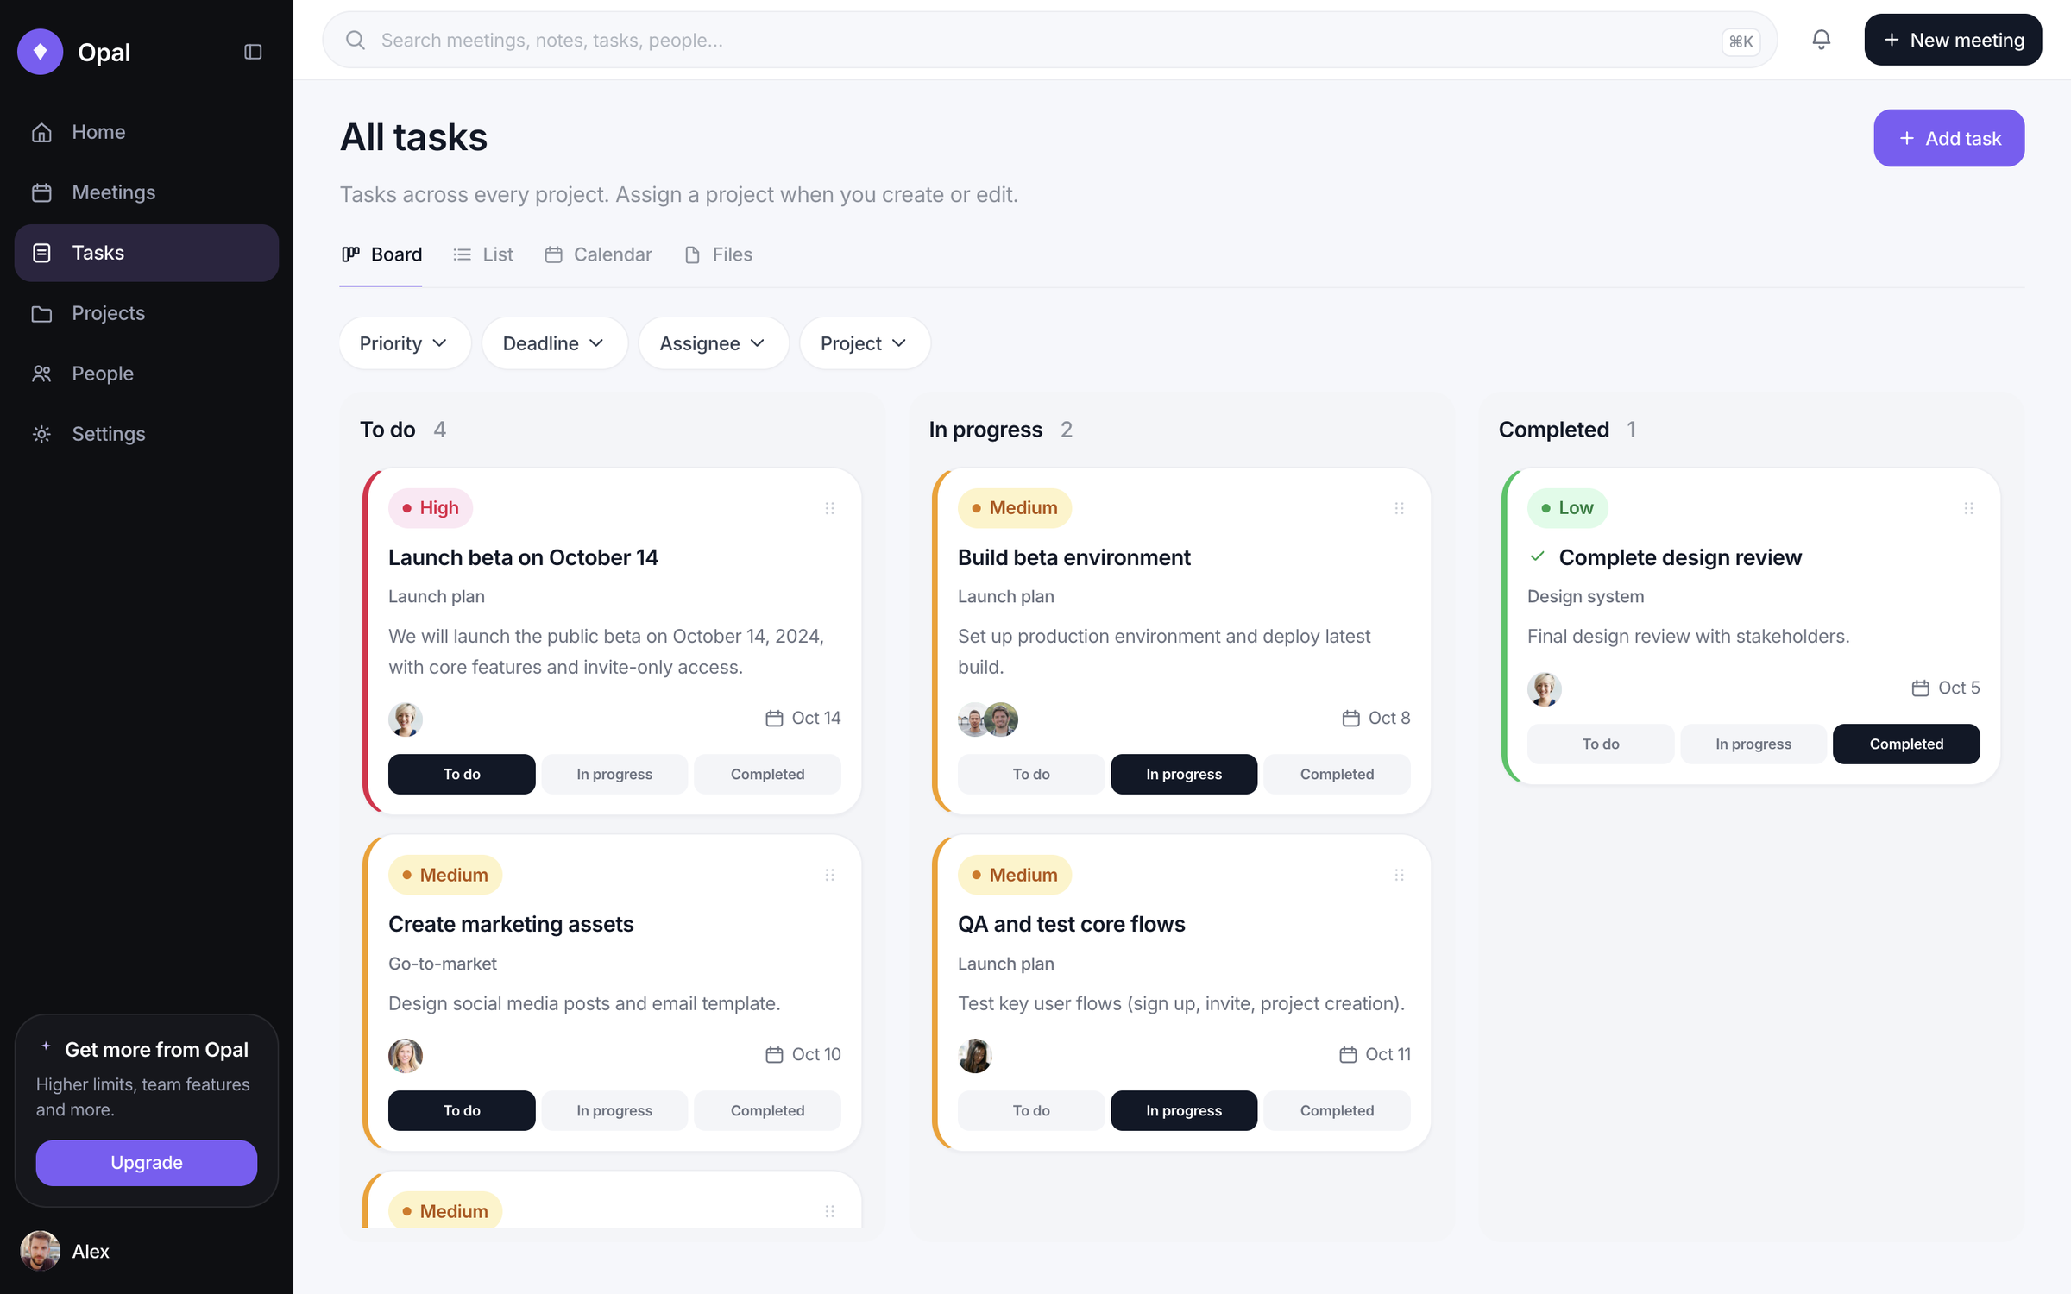This screenshot has height=1294, width=2071.
Task: Click assignee avatar on Create marketing assets card
Action: pyautogui.click(x=406, y=1055)
